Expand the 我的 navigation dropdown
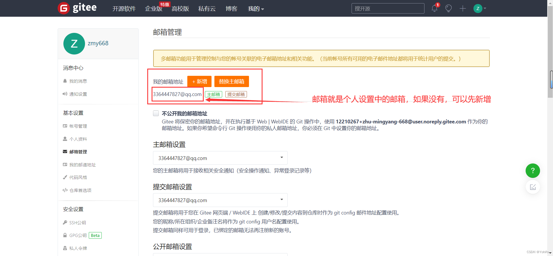This screenshot has width=553, height=256. coord(256,9)
